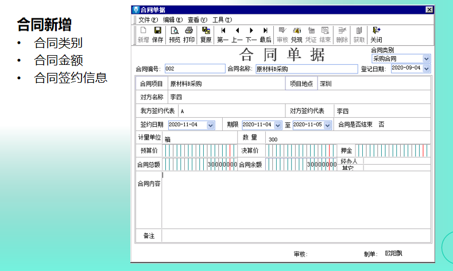Save contract with 保存 icon
Screen dimensions: 453x271
coord(157,34)
